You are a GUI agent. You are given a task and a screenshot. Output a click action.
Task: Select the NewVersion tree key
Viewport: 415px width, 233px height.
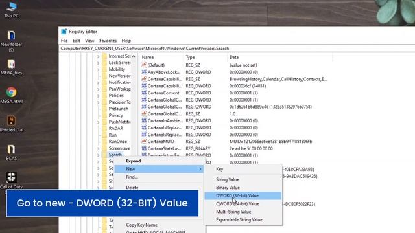click(119, 76)
